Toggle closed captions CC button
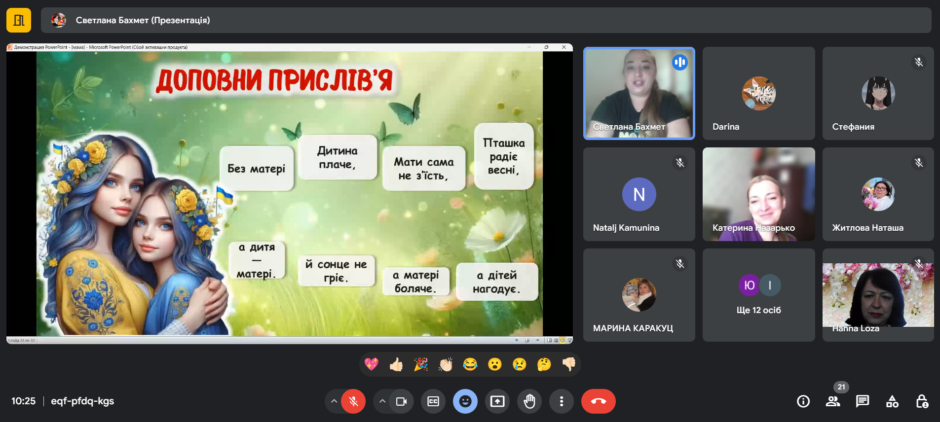The image size is (940, 422). tap(433, 401)
